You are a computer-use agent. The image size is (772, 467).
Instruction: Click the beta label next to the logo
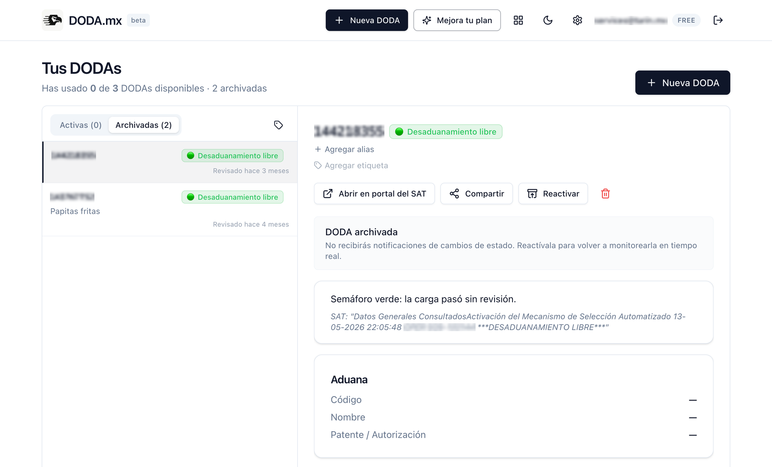tap(138, 20)
